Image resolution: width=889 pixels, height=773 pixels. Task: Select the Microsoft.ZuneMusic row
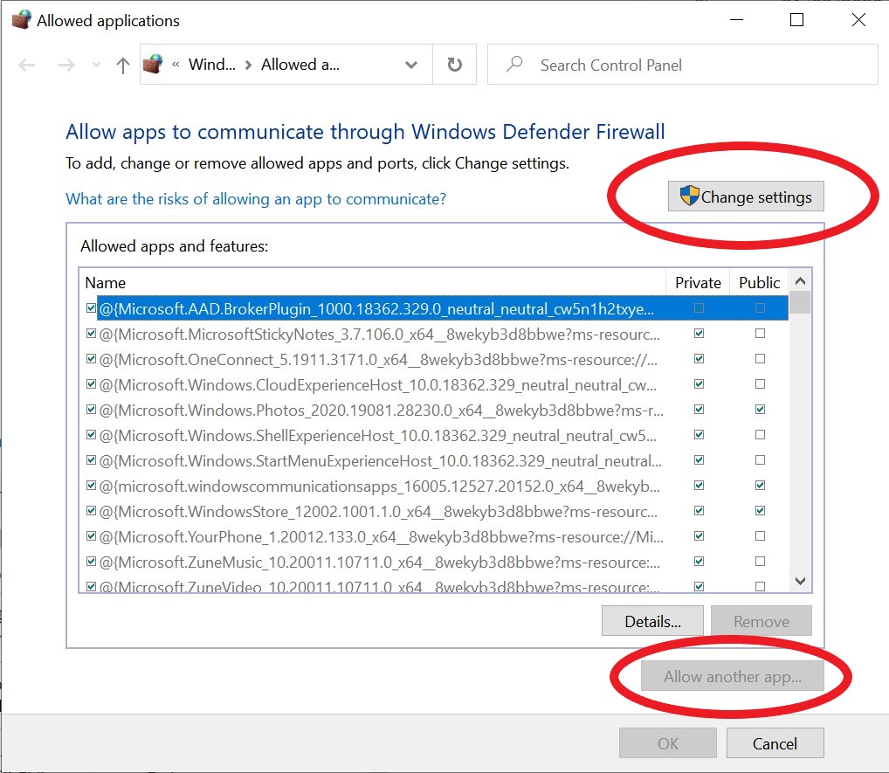(x=434, y=562)
